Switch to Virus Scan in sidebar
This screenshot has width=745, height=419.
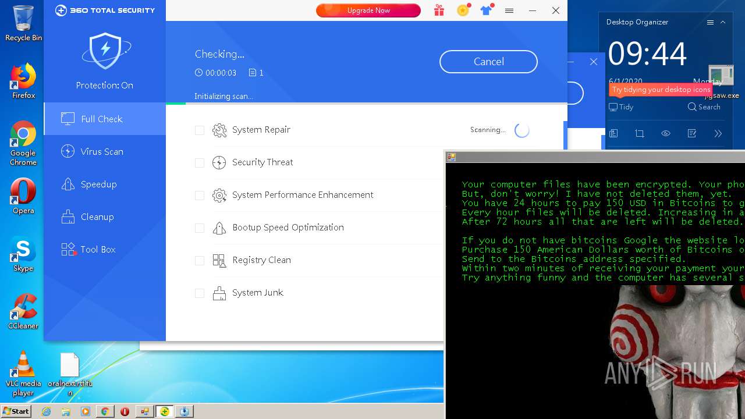coord(105,151)
